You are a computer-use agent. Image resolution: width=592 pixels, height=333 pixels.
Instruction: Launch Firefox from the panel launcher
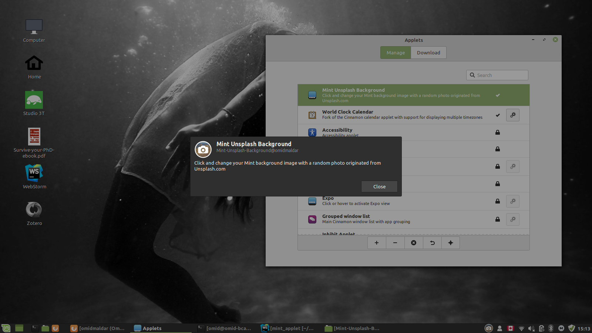click(x=55, y=328)
